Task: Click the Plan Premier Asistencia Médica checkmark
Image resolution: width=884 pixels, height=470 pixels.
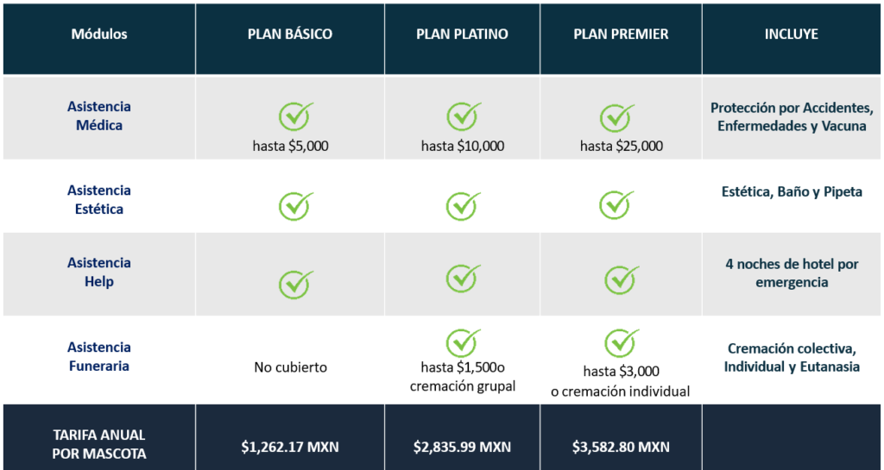Action: pyautogui.click(x=616, y=117)
